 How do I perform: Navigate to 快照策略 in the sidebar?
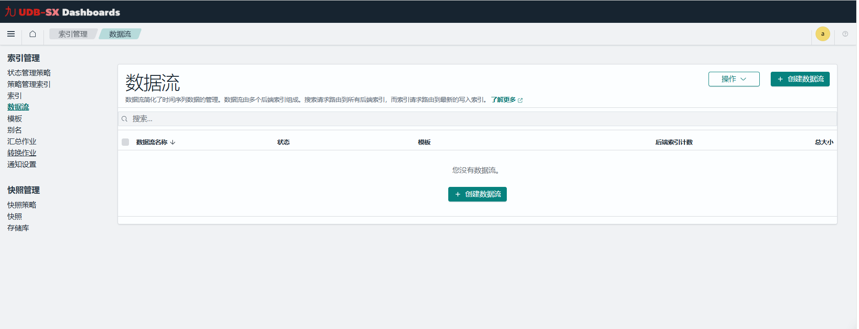pos(21,205)
